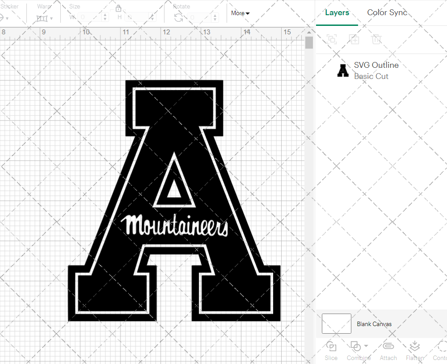Toggle the size lock proportions icon

[x=119, y=8]
